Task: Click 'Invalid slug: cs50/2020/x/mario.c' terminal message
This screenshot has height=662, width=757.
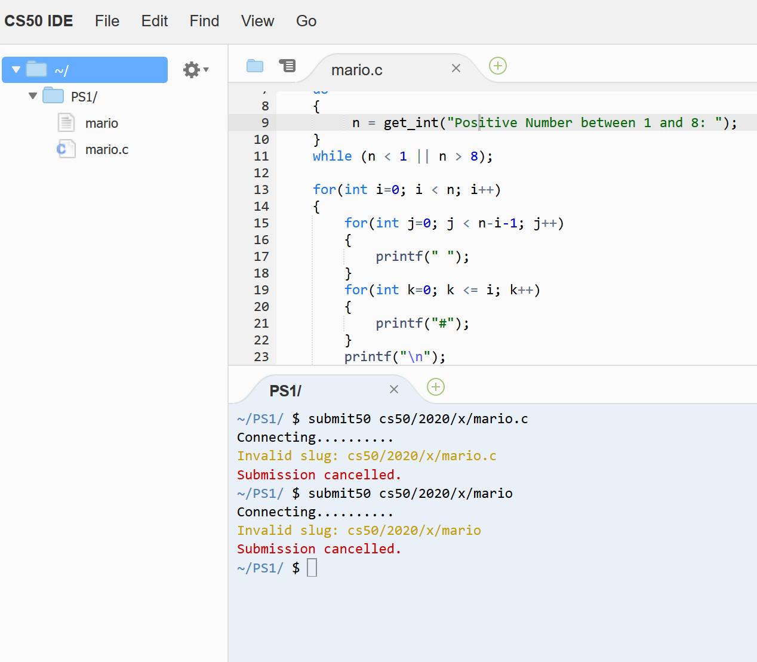Action: click(x=367, y=455)
